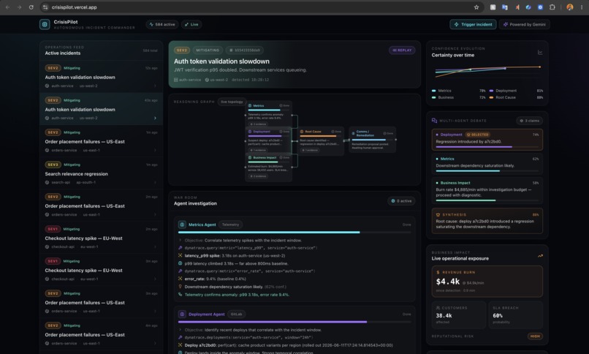The image size is (589, 354).
Task: Click the server icon beside auth-service in header
Action: tap(176, 80)
